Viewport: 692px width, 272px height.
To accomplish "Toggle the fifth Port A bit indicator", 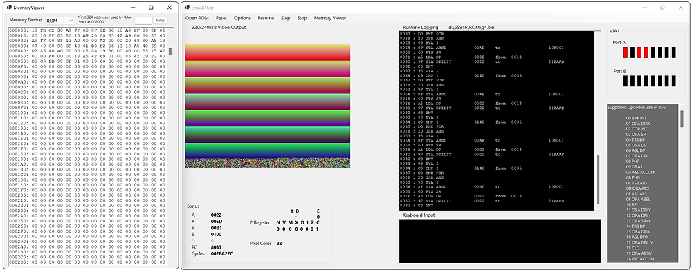I will point(653,52).
